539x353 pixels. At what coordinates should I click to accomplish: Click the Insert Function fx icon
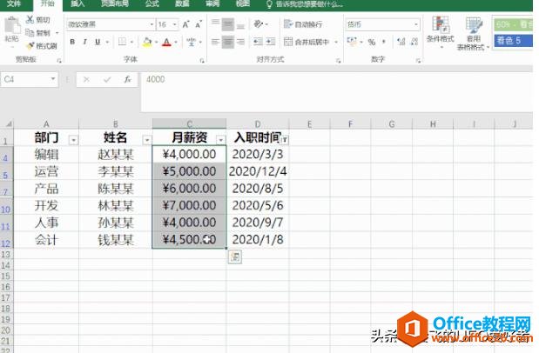coord(127,80)
